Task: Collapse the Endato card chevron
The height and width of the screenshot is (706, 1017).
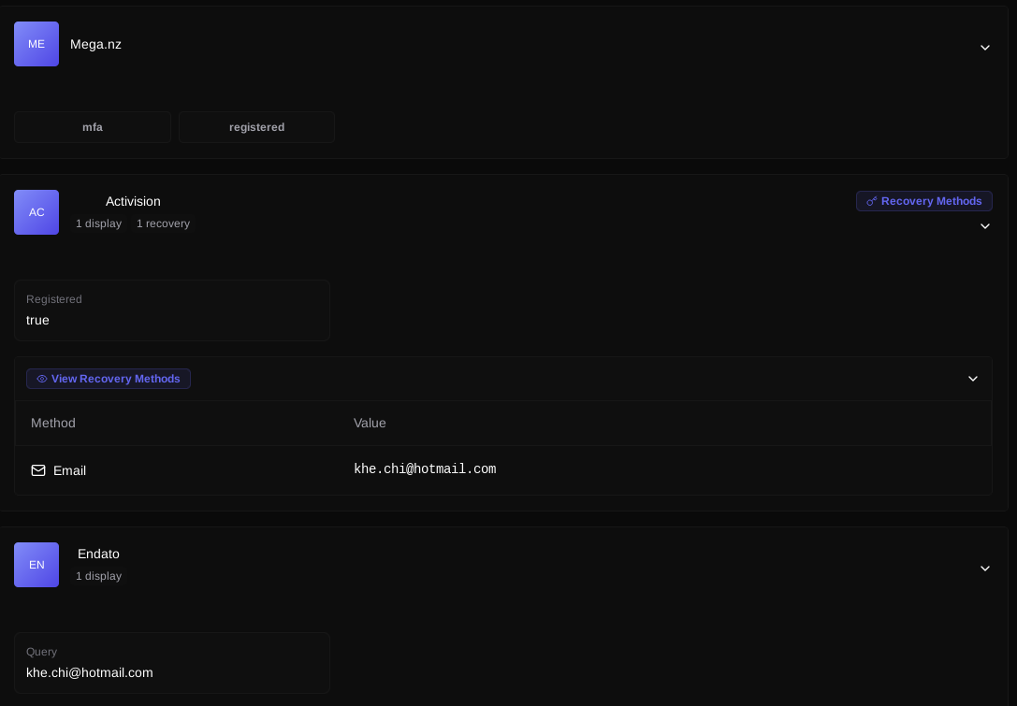Action: [984, 569]
